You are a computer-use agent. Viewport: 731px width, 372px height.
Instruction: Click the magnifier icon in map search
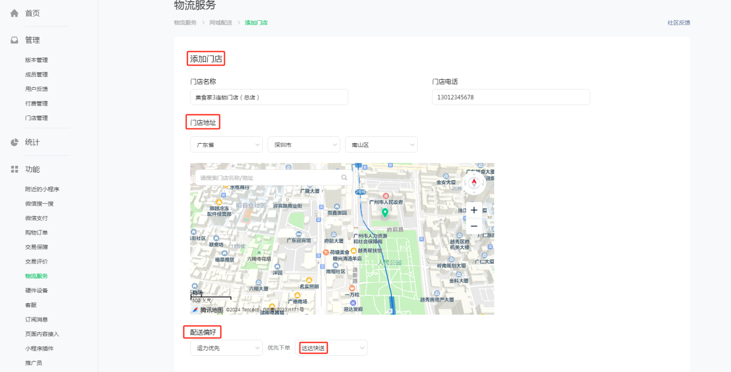(344, 177)
